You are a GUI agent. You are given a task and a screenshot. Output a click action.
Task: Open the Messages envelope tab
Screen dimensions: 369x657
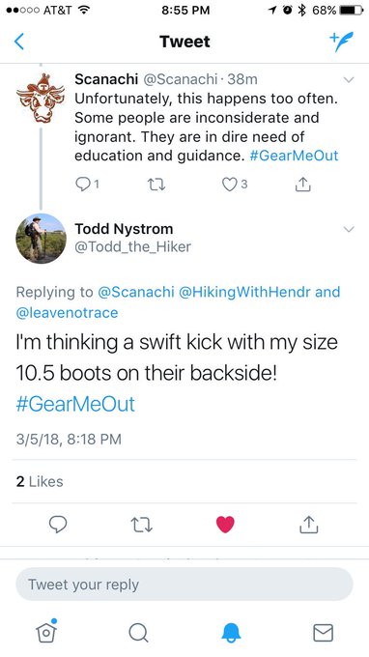pyautogui.click(x=324, y=633)
